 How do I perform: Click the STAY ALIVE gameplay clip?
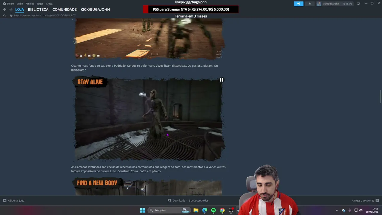[148, 119]
